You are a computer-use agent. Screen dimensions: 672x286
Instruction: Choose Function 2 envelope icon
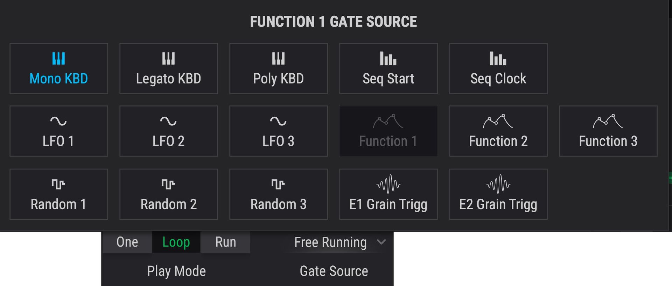[498, 121]
